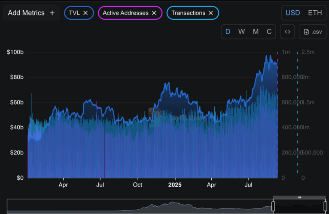This screenshot has height=214, width=329.
Task: Switch currency denomination to USD
Action: 293,13
